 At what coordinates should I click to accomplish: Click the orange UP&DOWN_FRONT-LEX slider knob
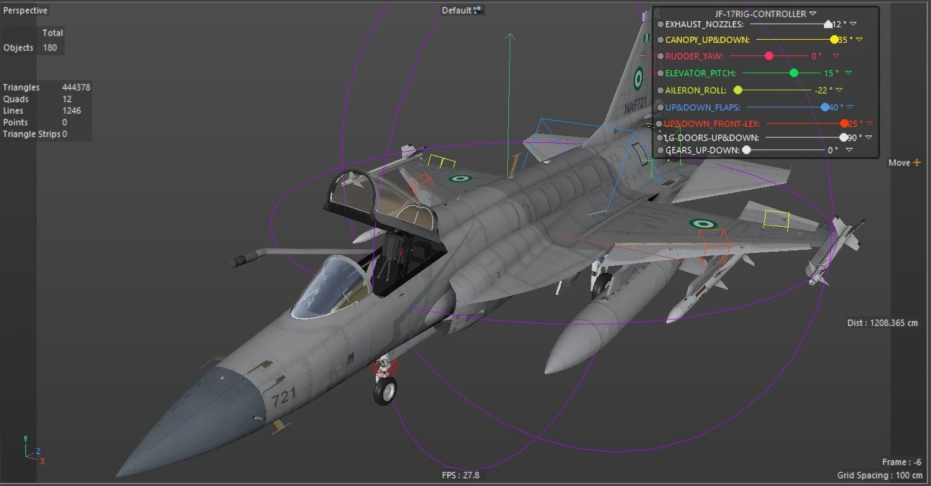coord(844,124)
